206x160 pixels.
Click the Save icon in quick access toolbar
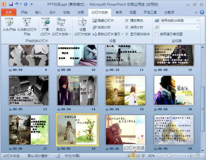tap(11, 4)
